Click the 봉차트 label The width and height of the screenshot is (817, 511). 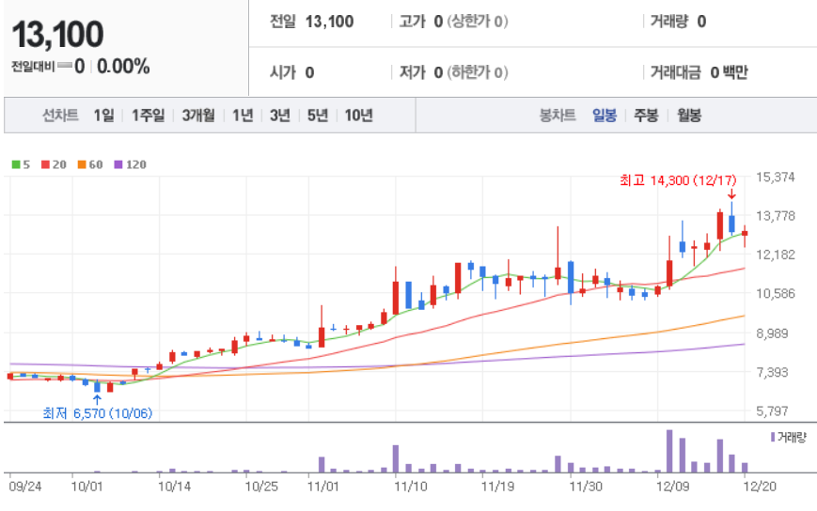558,115
